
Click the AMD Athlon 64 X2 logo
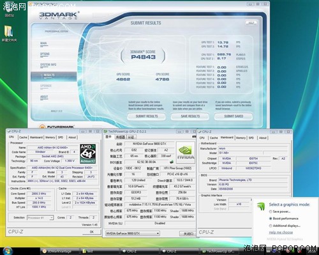[88, 154]
